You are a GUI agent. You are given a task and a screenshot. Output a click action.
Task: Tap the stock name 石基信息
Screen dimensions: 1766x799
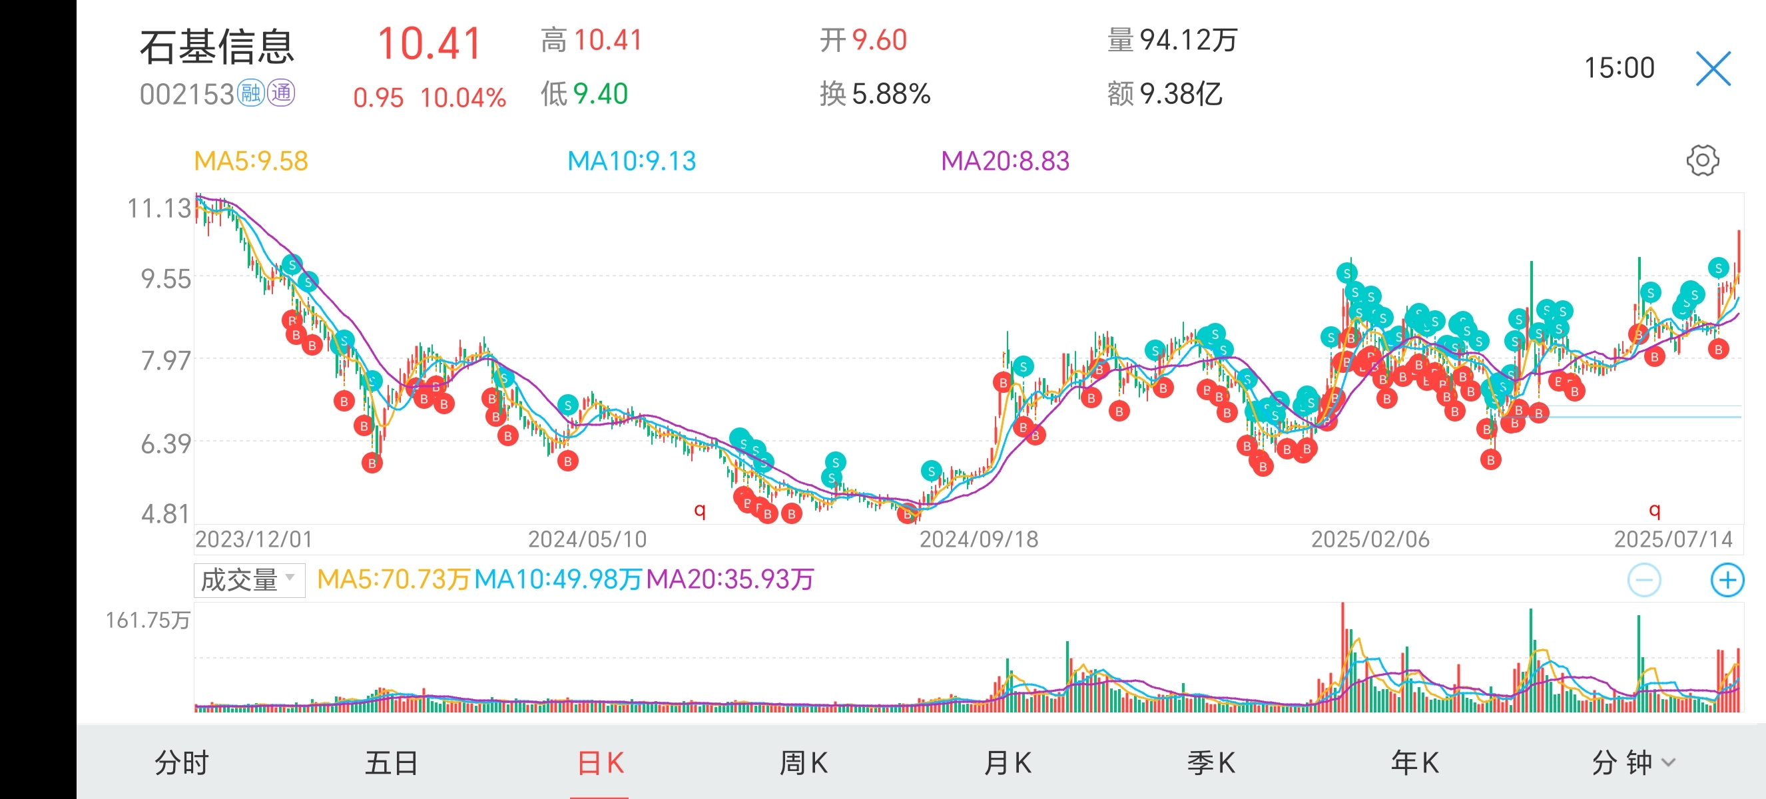(x=217, y=47)
